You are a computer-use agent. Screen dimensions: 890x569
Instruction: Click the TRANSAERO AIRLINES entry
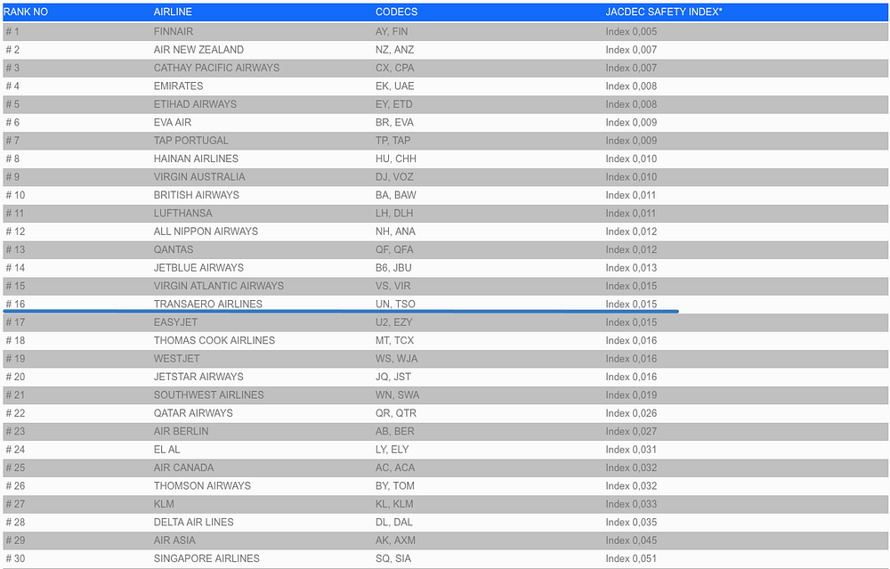pos(208,305)
